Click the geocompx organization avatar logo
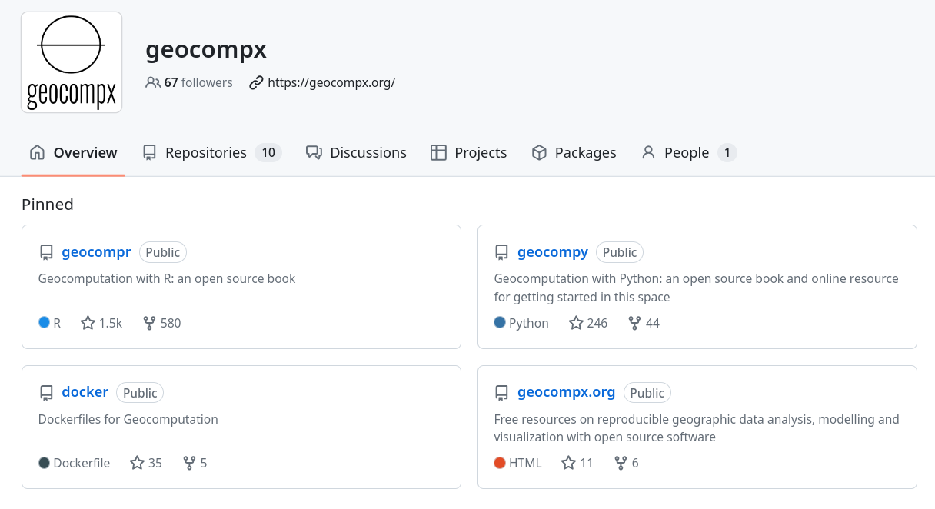 pyautogui.click(x=72, y=62)
